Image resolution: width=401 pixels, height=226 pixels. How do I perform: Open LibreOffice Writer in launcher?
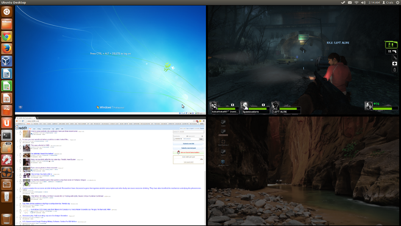click(7, 74)
